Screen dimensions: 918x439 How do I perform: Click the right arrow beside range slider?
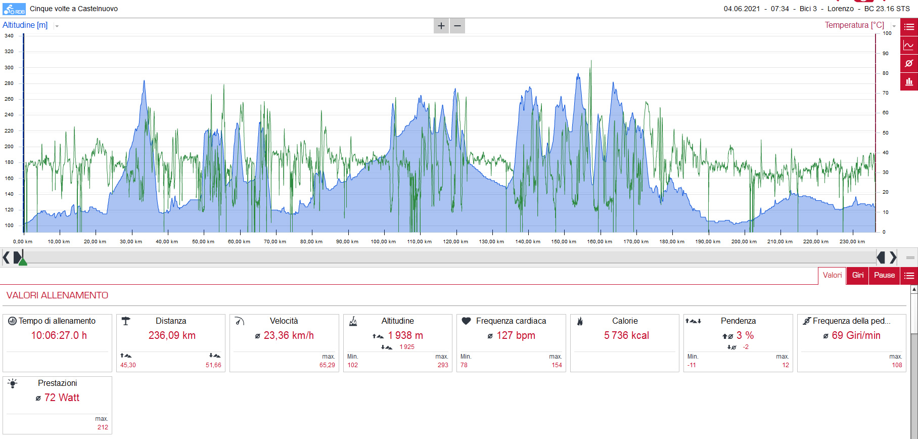[893, 258]
